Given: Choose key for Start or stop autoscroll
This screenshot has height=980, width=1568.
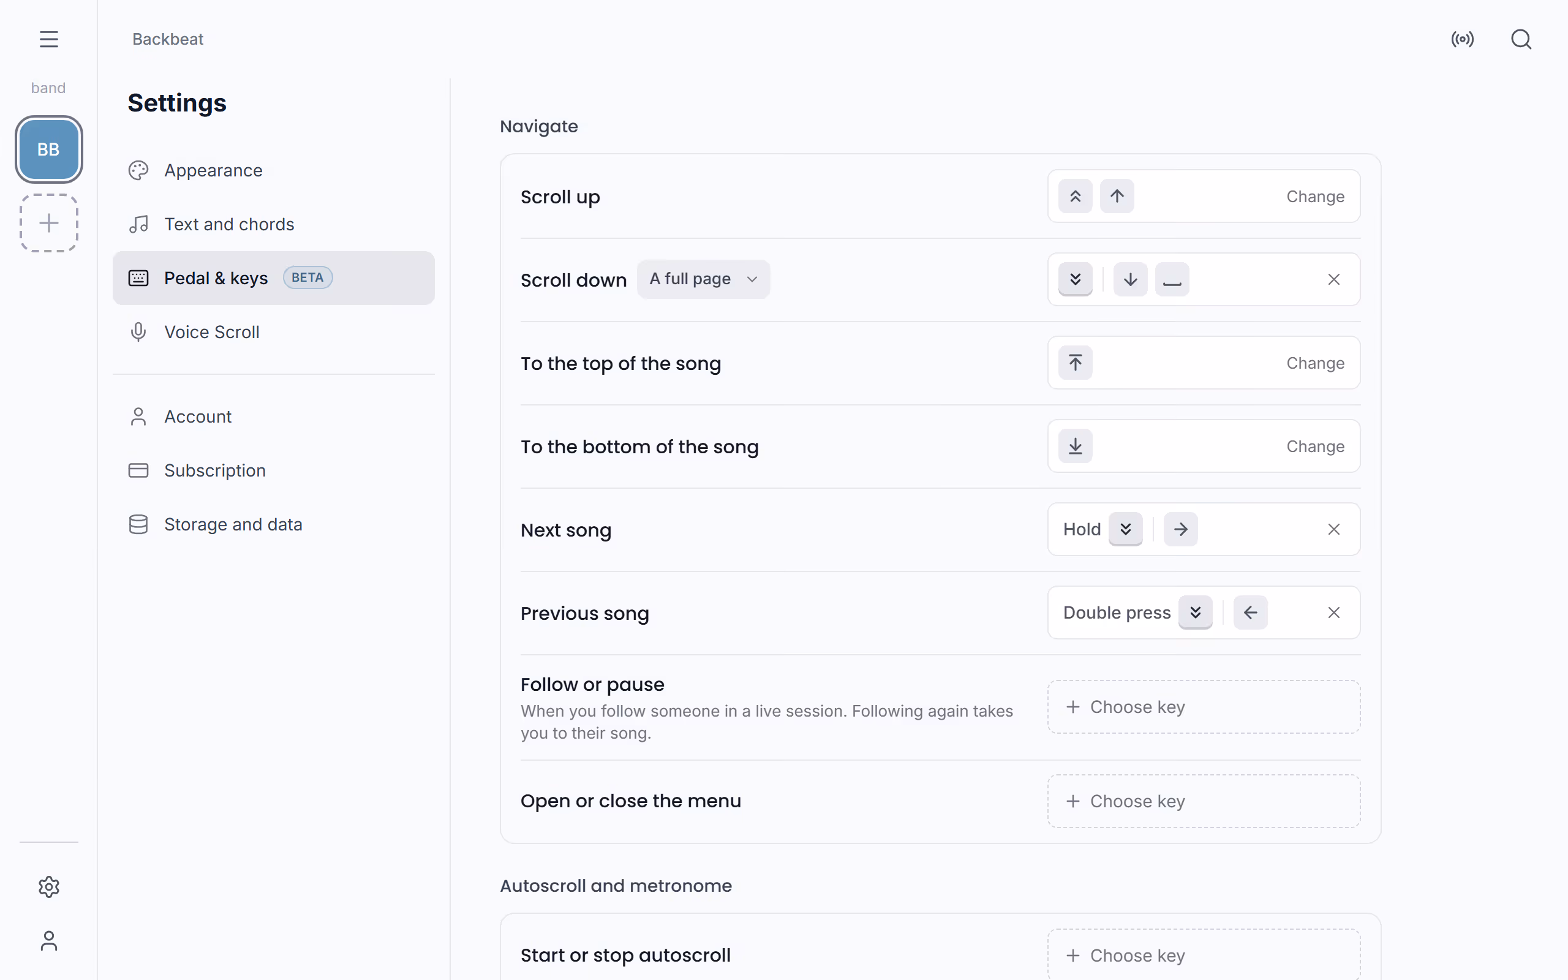Looking at the screenshot, I should click(1204, 955).
